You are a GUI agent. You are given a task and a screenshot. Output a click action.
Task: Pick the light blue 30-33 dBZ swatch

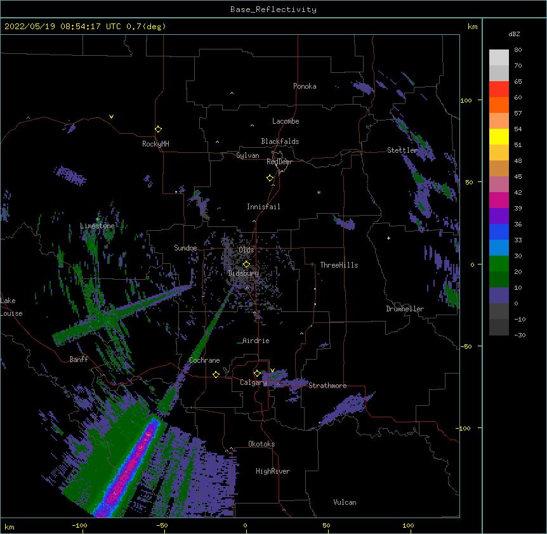[499, 247]
